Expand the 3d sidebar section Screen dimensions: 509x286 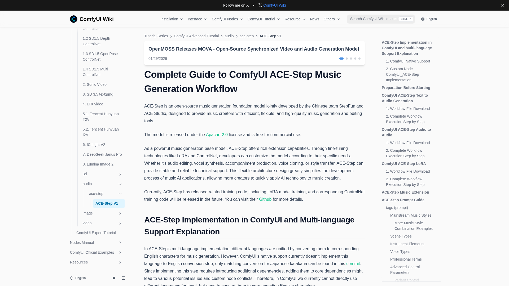120,174
